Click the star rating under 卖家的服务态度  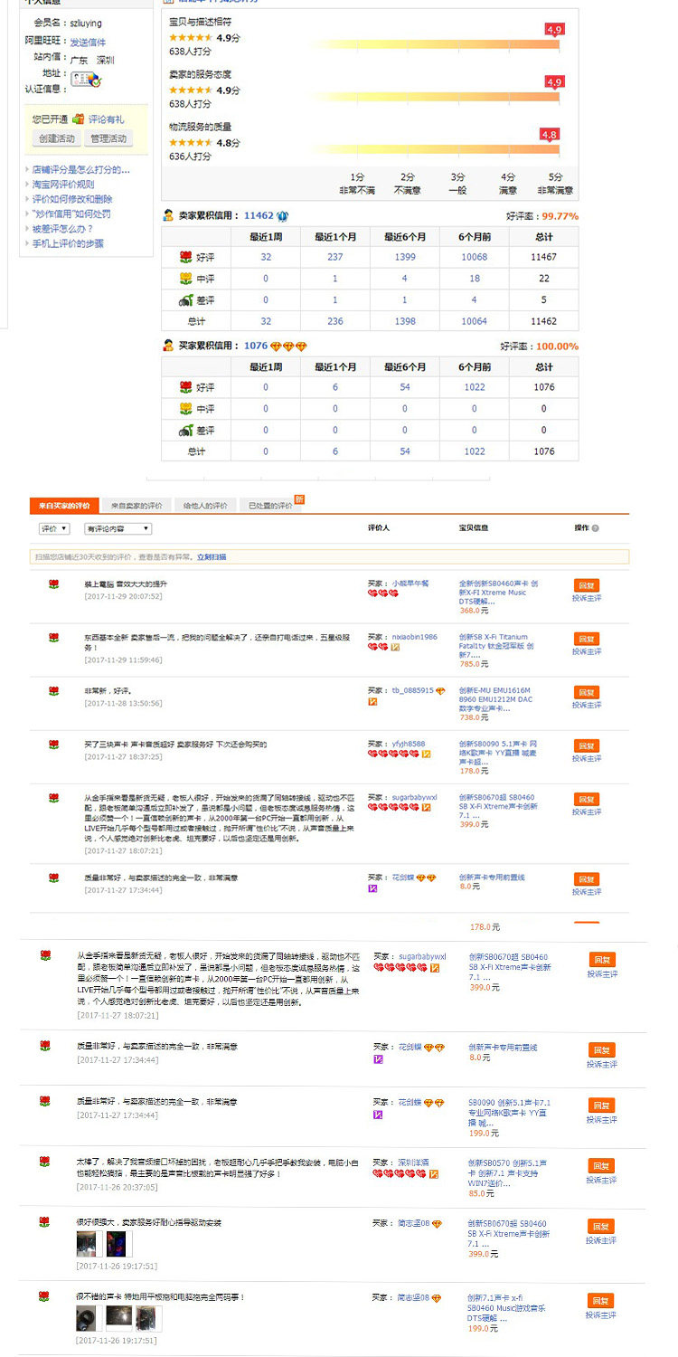(x=191, y=90)
